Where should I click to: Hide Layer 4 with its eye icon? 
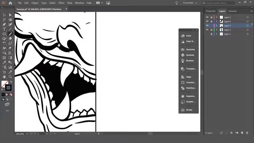click(207, 21)
